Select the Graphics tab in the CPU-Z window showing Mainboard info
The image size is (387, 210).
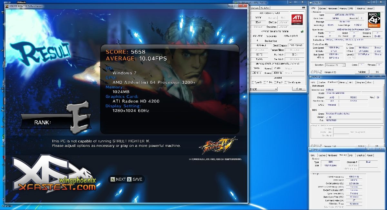click(x=360, y=82)
